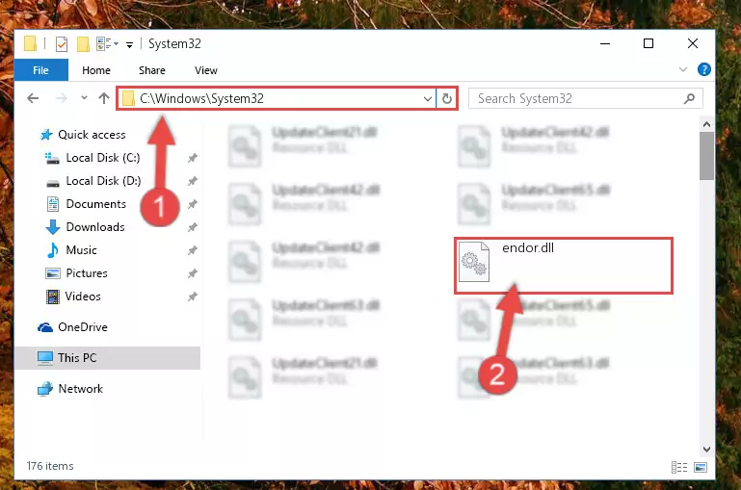The width and height of the screenshot is (741, 490).
Task: Select Quick access in the navigation pane
Action: click(x=83, y=135)
